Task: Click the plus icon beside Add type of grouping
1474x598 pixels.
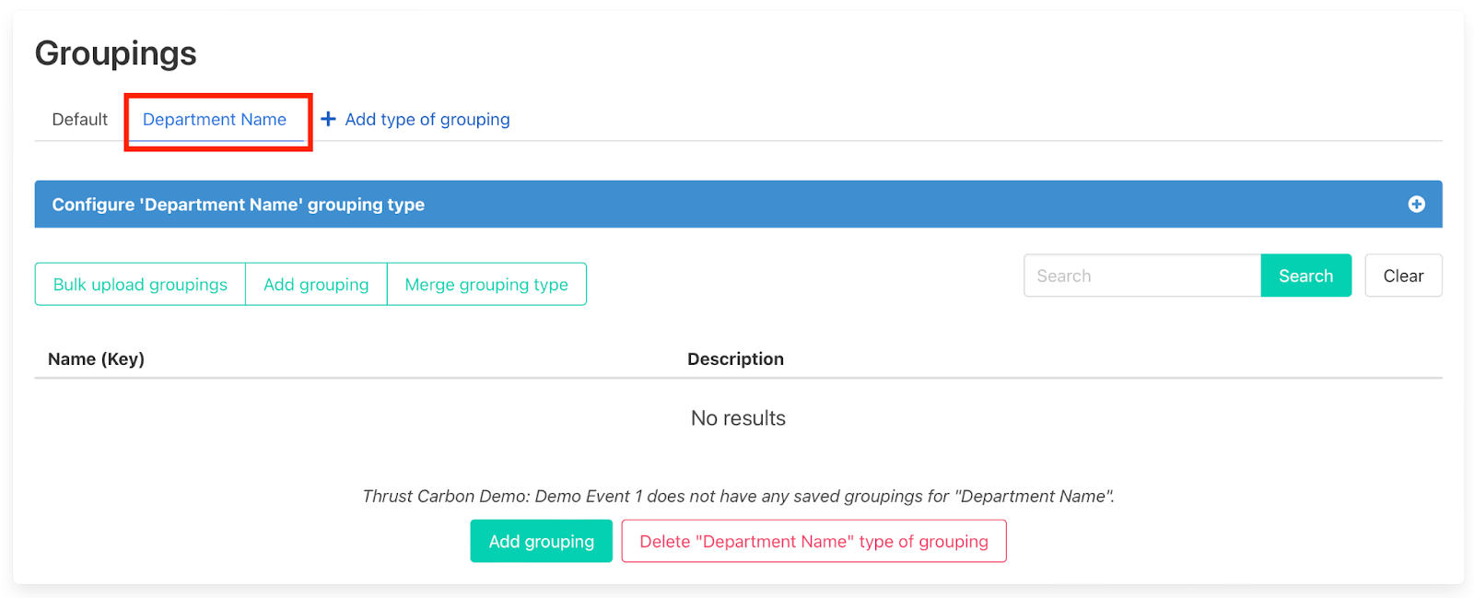Action: point(328,119)
